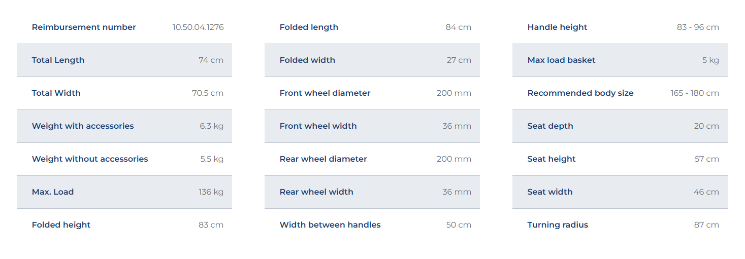Viewport: 745px width, 259px height.
Task: Click the Max load basket label
Action: pos(561,60)
